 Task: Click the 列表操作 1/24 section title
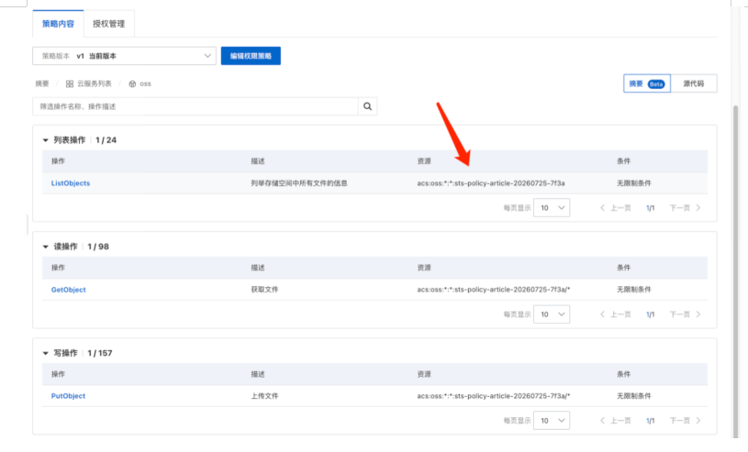[85, 140]
